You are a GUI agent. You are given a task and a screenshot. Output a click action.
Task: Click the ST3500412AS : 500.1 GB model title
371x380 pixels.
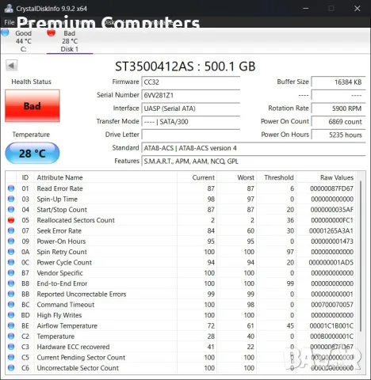point(185,66)
